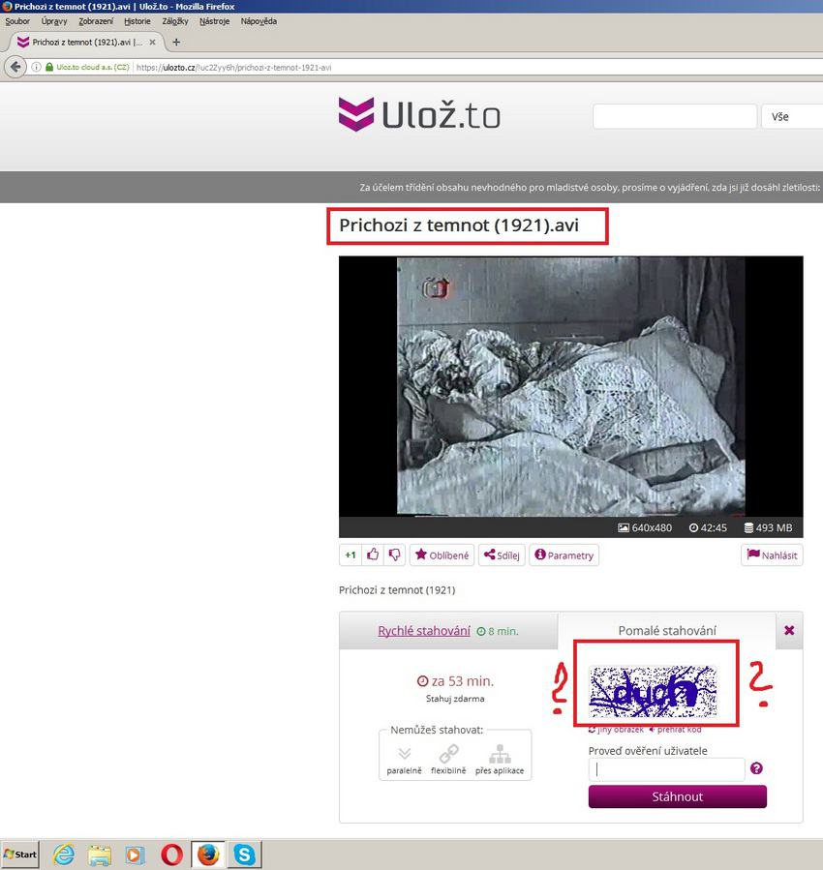Focus the Ulož.to search field
823x870 pixels.
675,116
